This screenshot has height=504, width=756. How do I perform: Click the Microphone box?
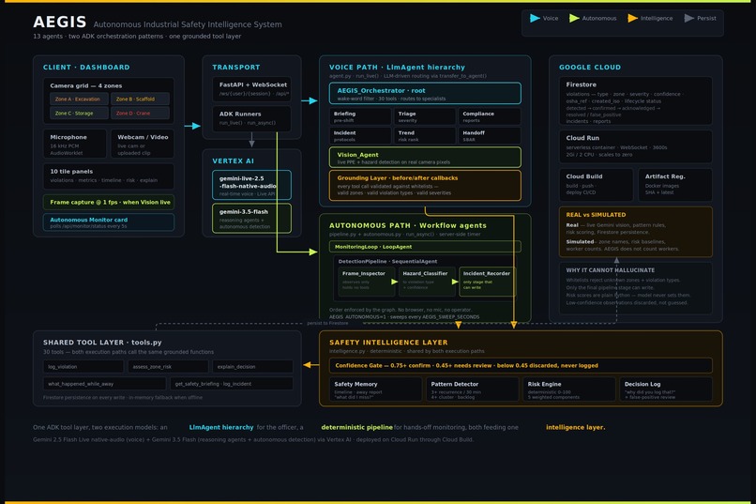pyautogui.click(x=75, y=144)
